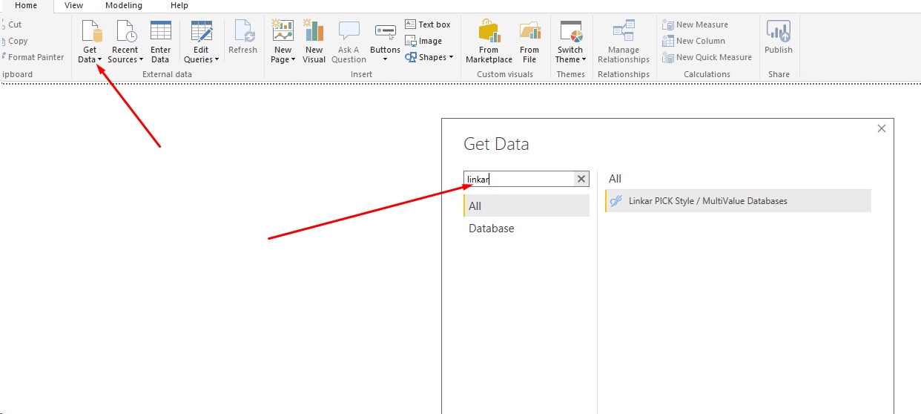Screen dimensions: 921x414
Task: Click the Refresh icon in External data
Action: (x=243, y=31)
